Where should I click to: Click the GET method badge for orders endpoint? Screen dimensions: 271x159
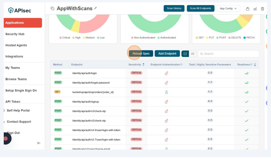[58, 92]
